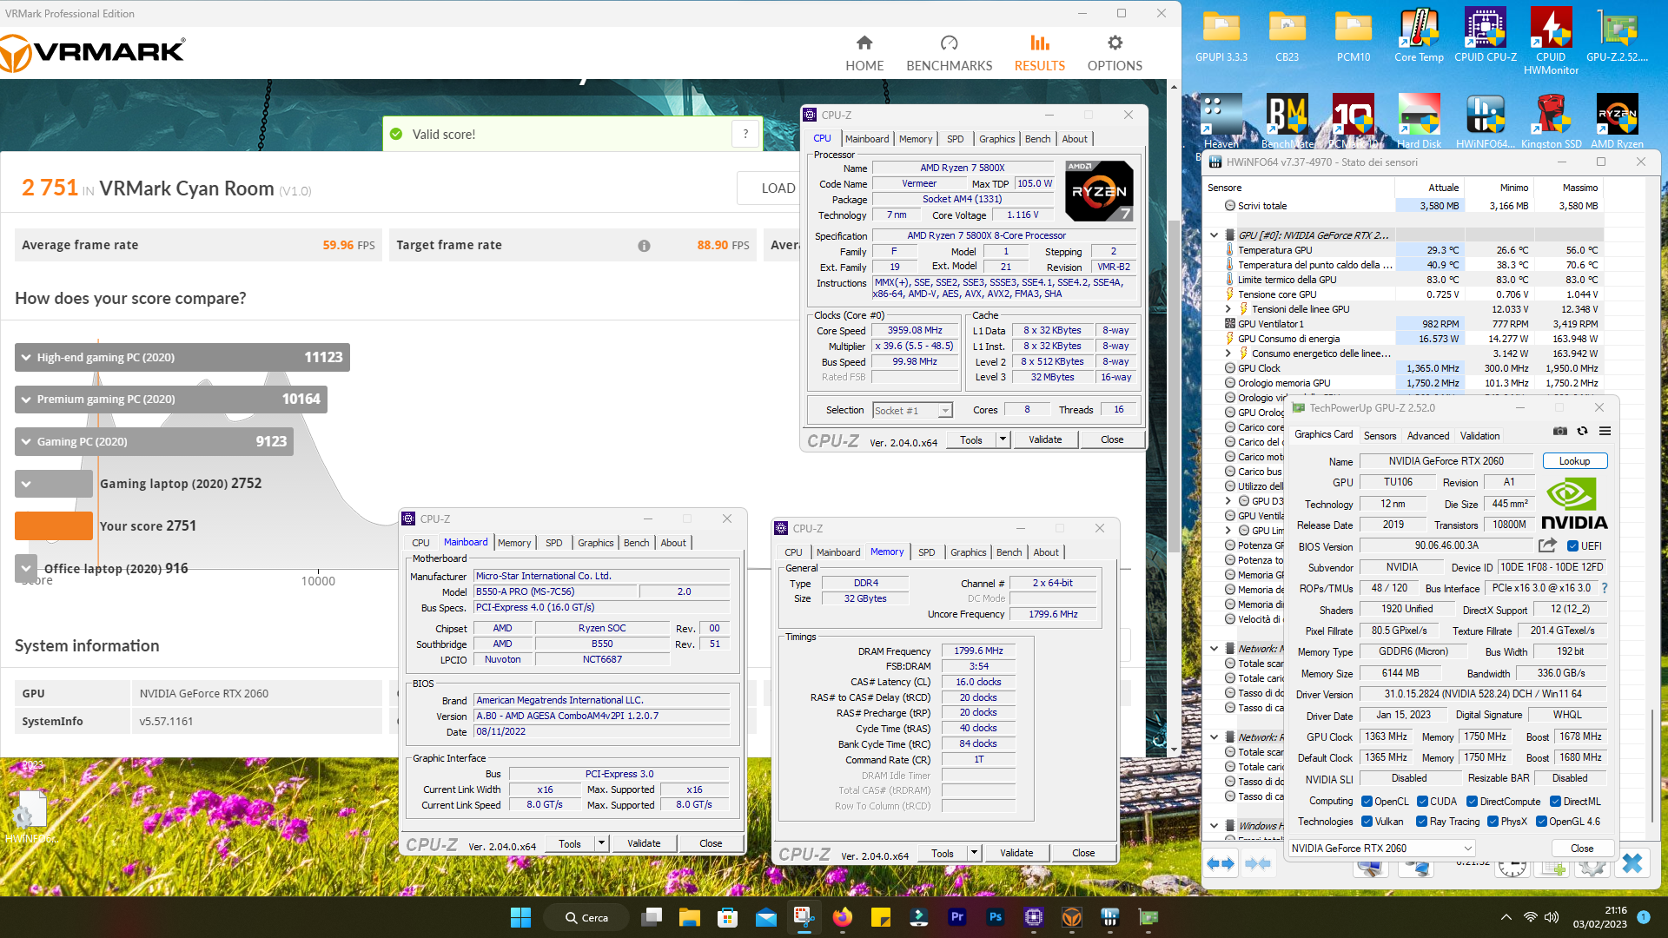1668x938 pixels.
Task: Click HWiNFO expand arrows toolbar icon
Action: tap(1221, 863)
